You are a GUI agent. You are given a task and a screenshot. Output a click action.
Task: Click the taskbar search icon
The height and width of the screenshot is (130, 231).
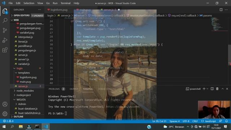click(12, 127)
